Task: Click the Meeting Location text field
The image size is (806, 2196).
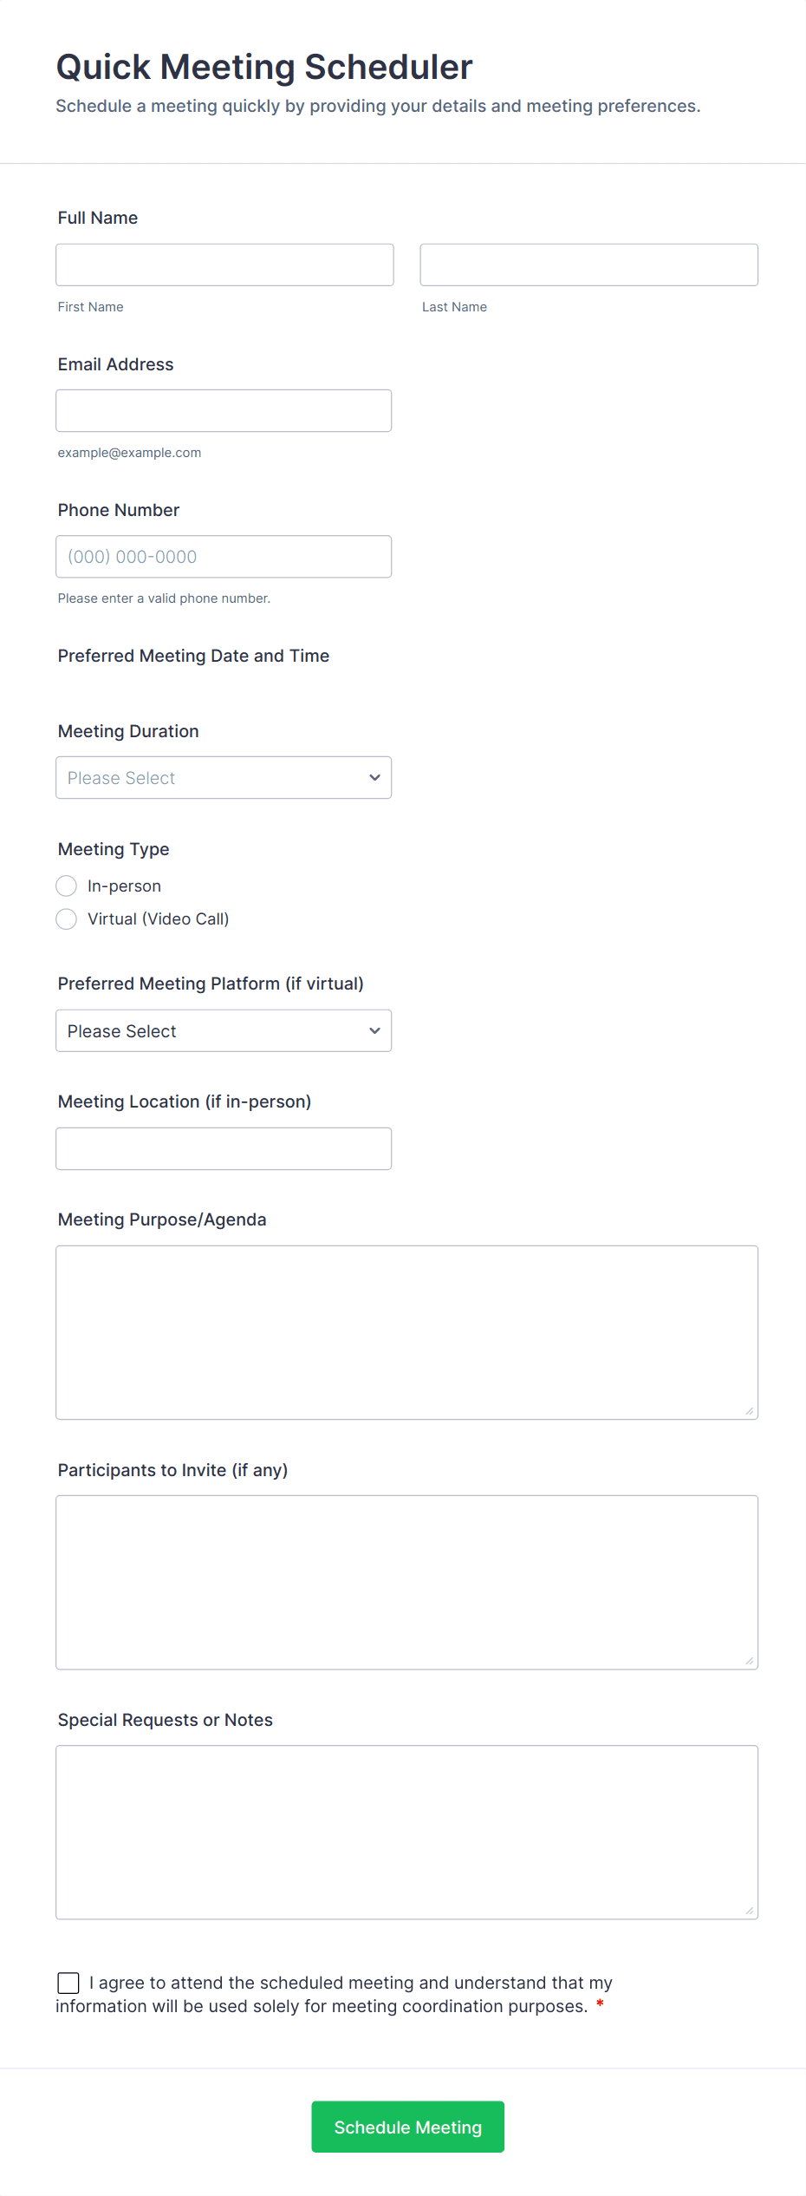Action: [224, 1149]
